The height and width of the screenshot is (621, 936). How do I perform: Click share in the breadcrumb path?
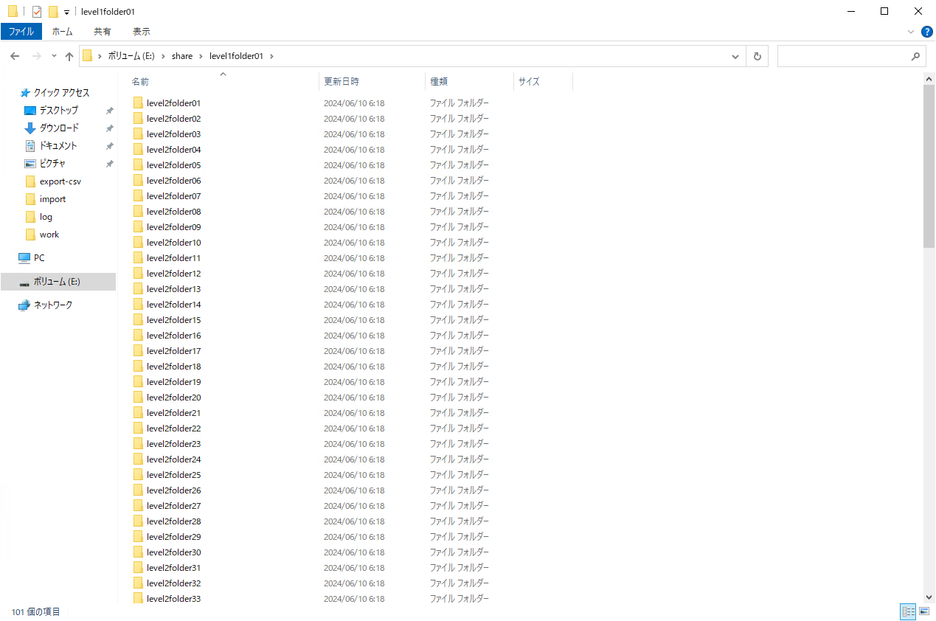point(181,56)
